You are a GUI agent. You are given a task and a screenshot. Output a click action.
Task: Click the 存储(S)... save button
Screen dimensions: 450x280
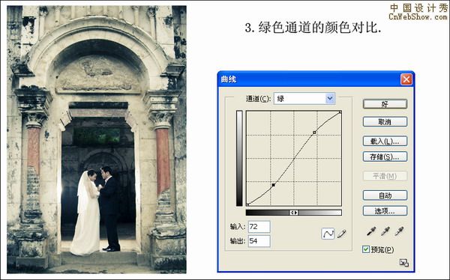[385, 156]
